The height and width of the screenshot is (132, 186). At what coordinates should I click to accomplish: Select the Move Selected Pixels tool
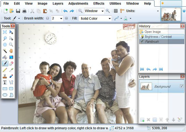tap(11, 32)
